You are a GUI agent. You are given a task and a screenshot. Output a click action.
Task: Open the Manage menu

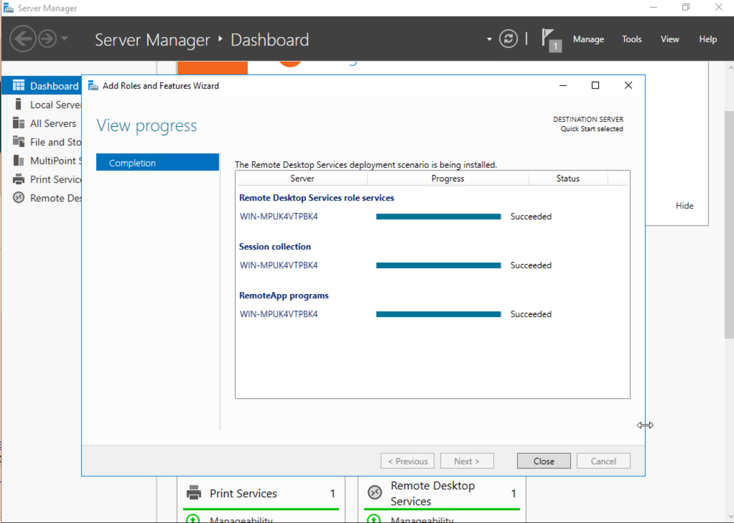588,39
